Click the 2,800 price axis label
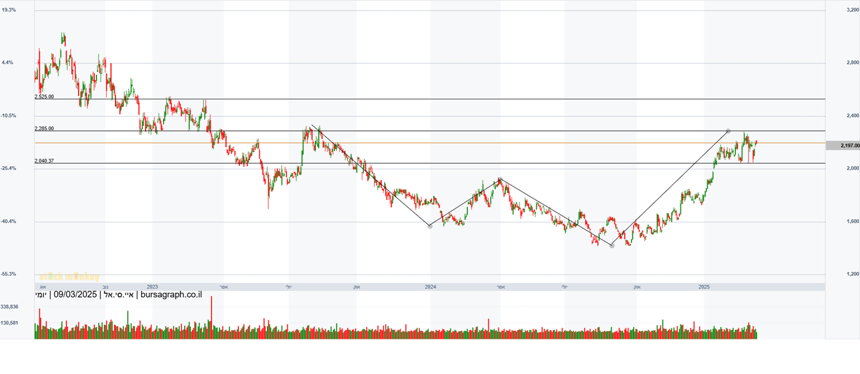Screen dimensions: 860x374 click(852, 62)
